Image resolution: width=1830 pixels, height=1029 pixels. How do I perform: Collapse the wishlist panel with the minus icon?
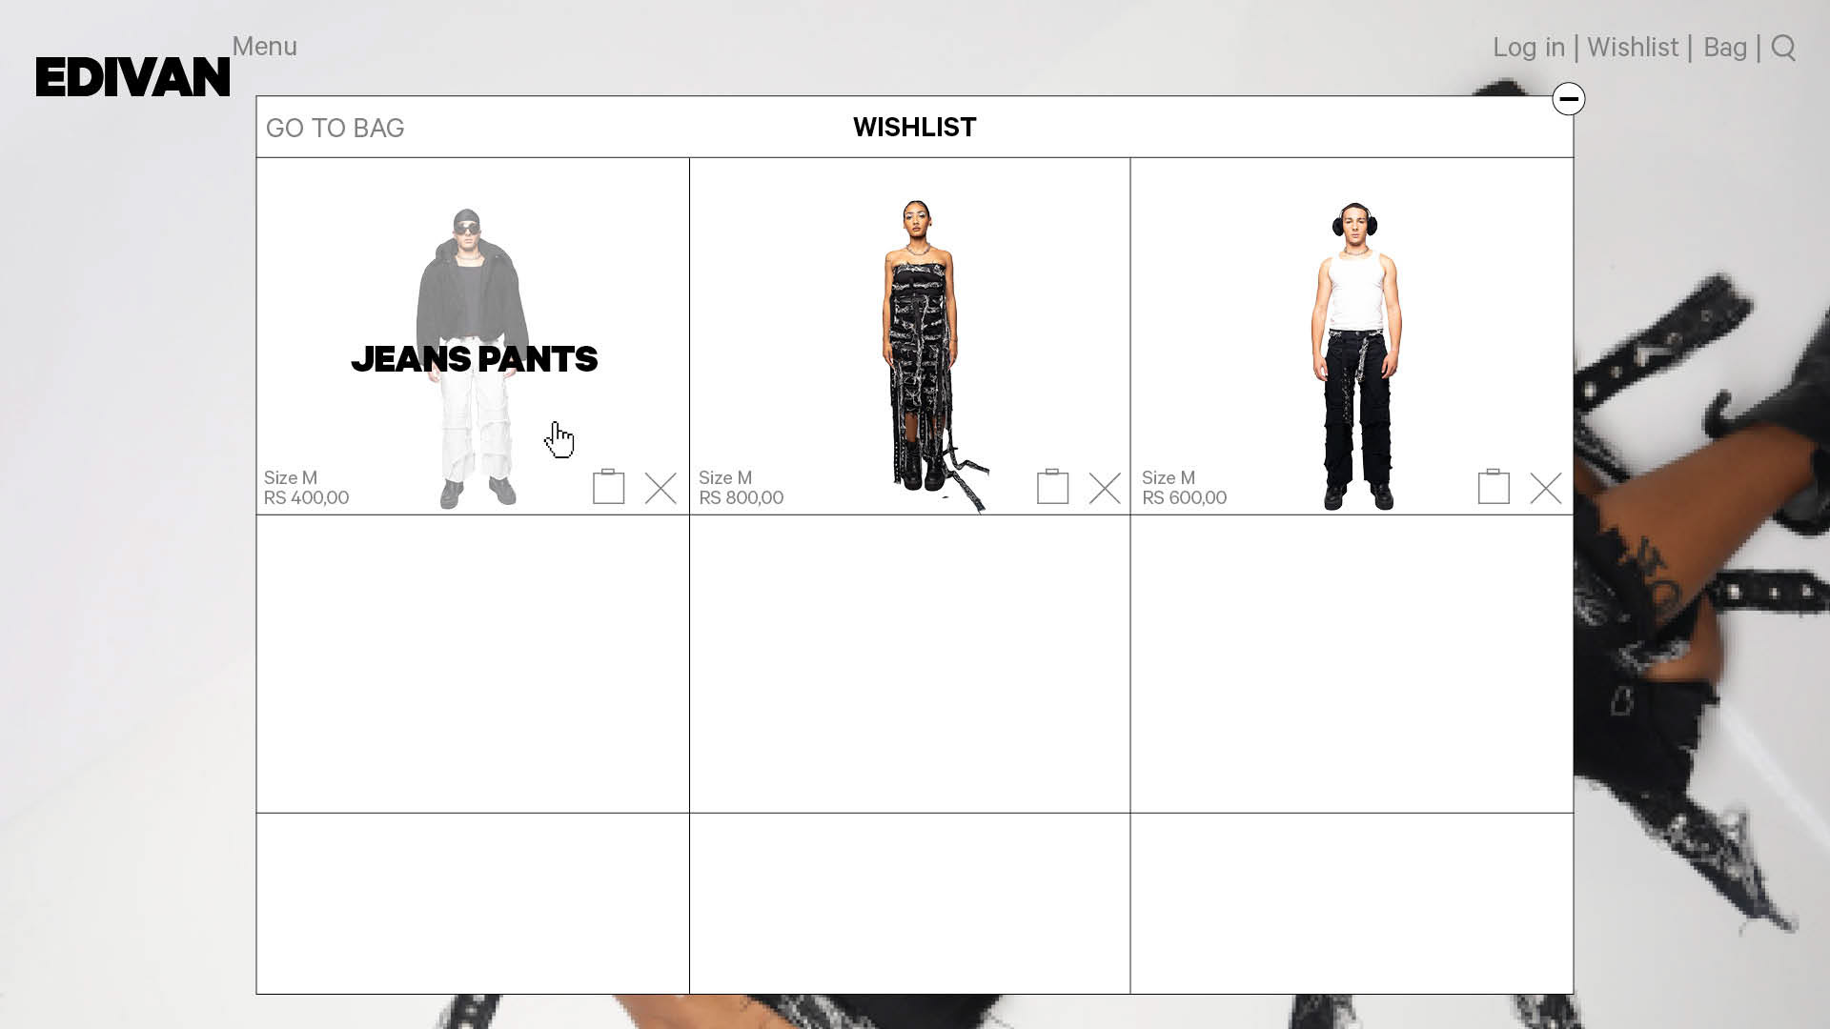[1569, 99]
